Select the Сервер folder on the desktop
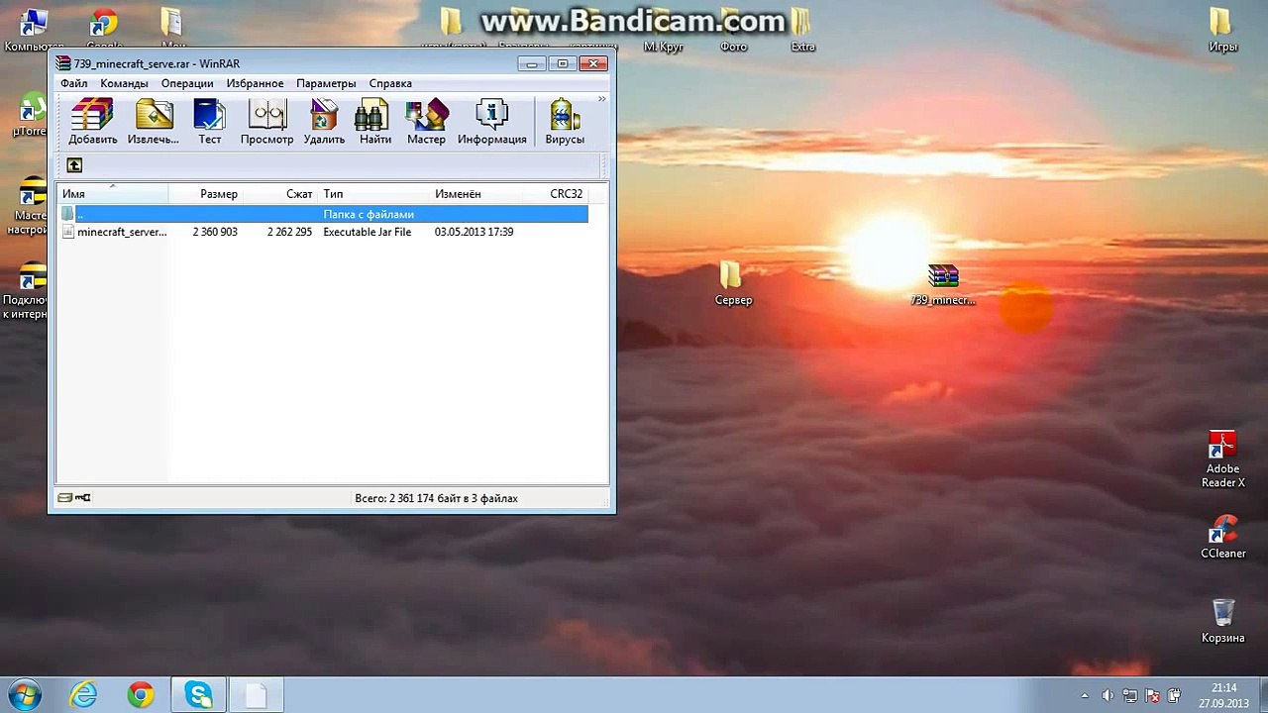This screenshot has width=1268, height=713. 733,283
